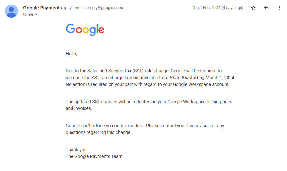Click the "Hello," greeting line

click(x=72, y=54)
